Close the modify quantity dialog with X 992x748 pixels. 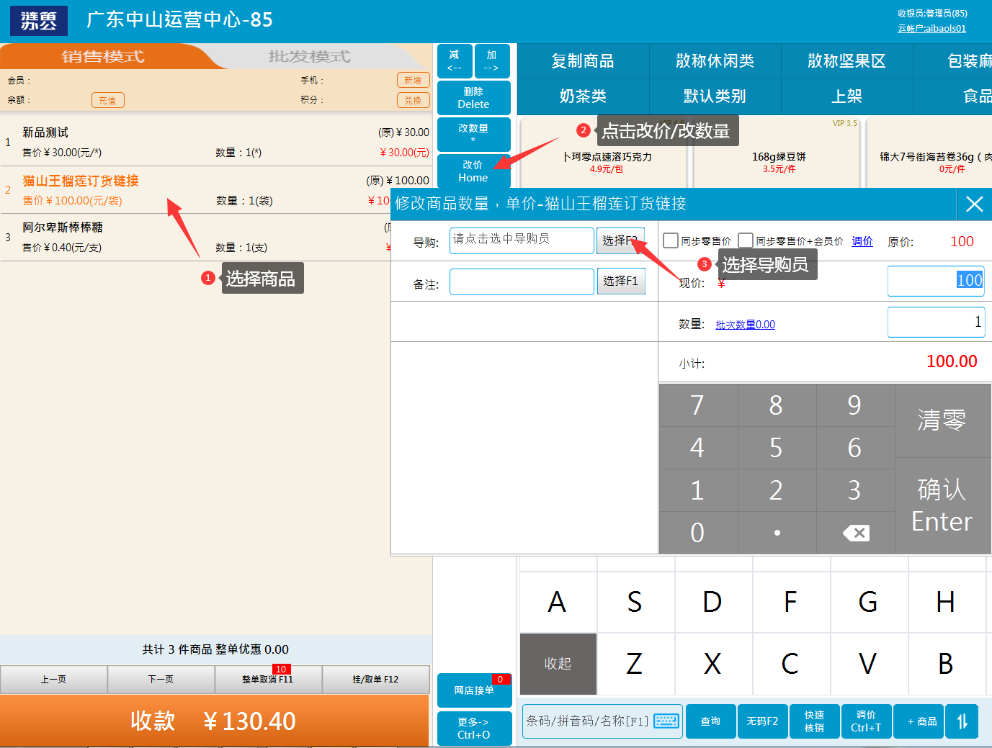pyautogui.click(x=974, y=204)
